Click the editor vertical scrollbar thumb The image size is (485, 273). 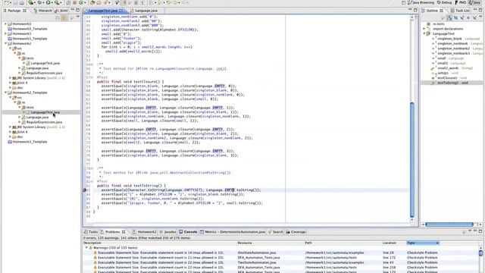coord(411,159)
